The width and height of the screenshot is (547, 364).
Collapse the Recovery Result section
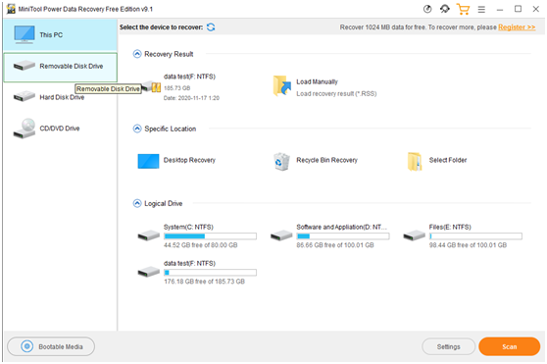pyautogui.click(x=137, y=54)
